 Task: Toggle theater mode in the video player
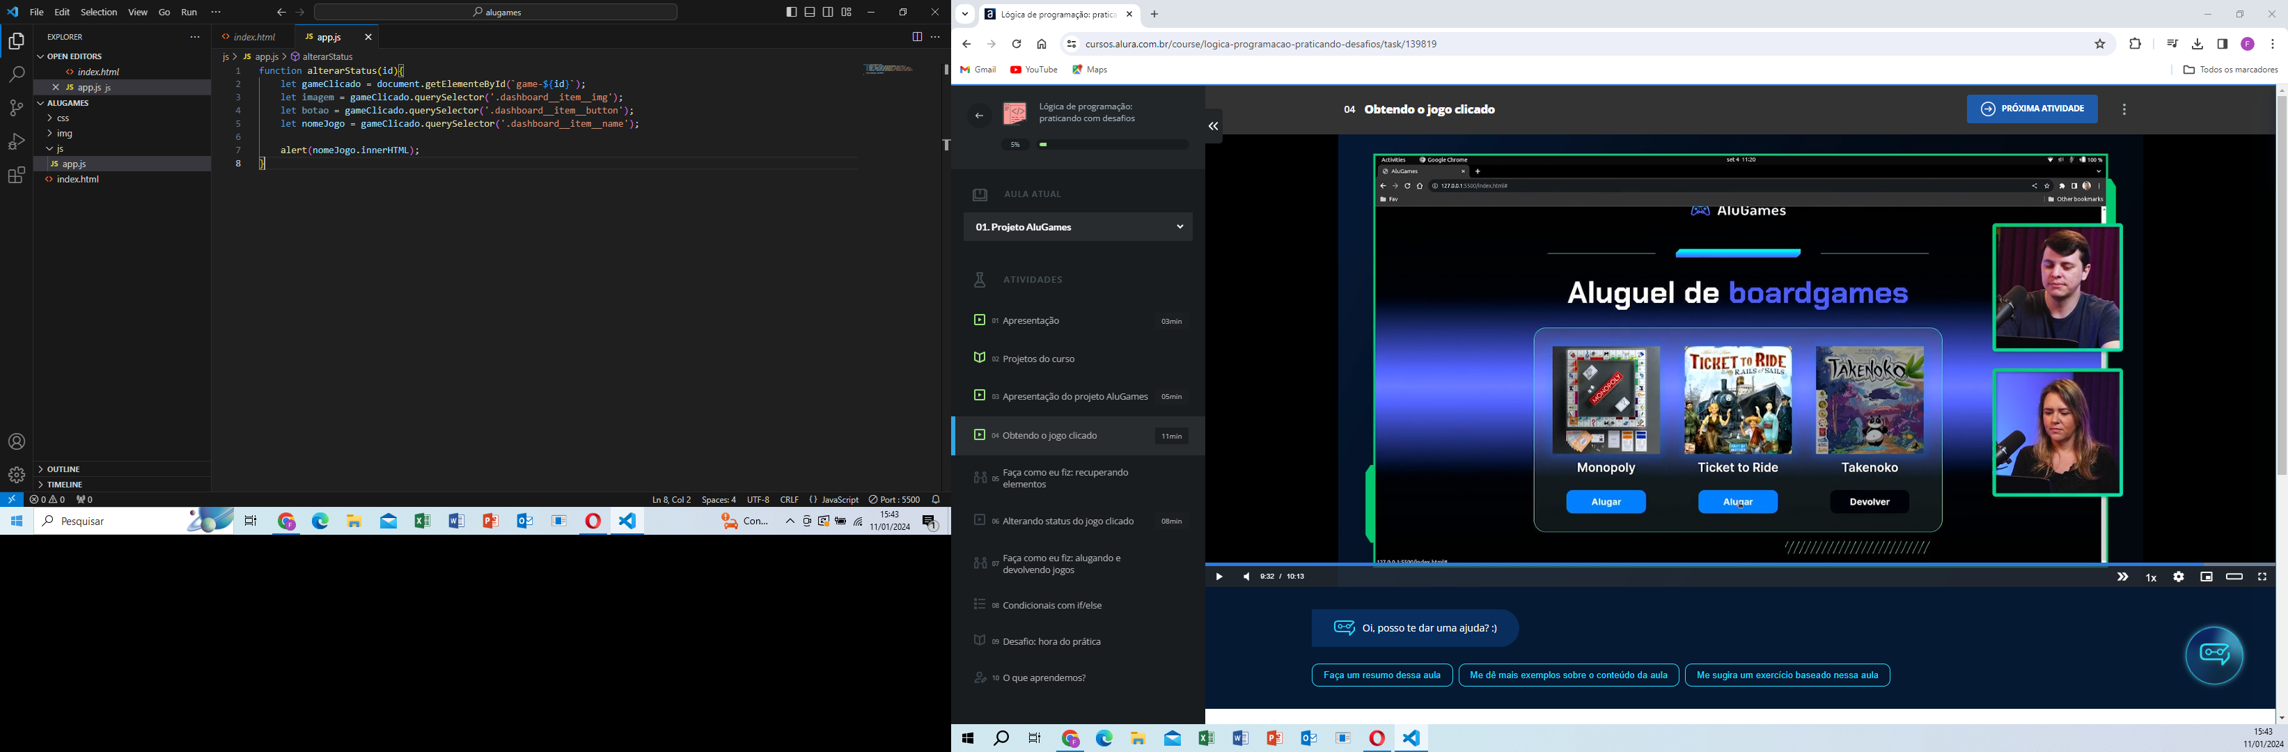2234,577
